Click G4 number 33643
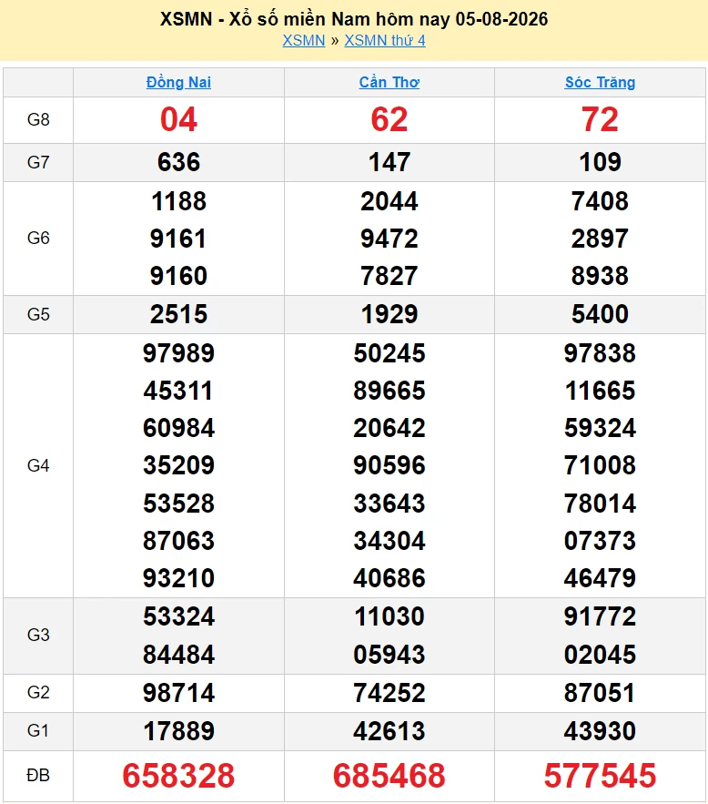Screen dimensions: 708x804 pyautogui.click(x=389, y=504)
